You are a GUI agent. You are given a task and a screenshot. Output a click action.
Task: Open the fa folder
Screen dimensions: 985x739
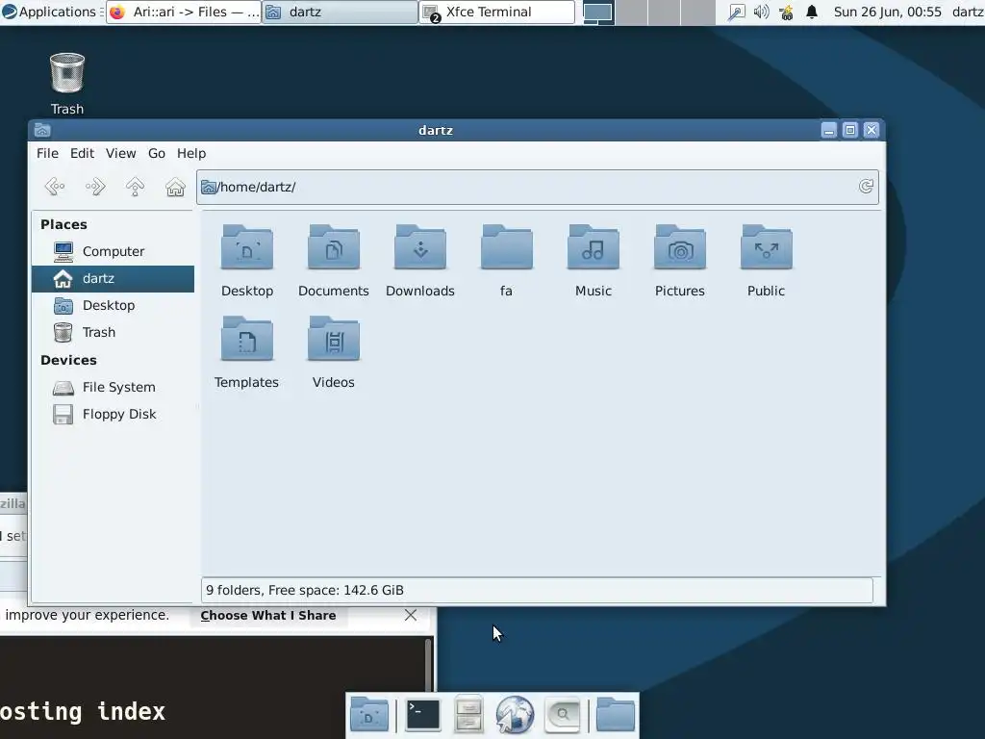pos(506,260)
